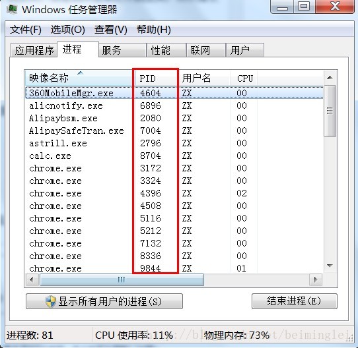
Task: Switch to the 性能 tab
Action: [x=166, y=50]
